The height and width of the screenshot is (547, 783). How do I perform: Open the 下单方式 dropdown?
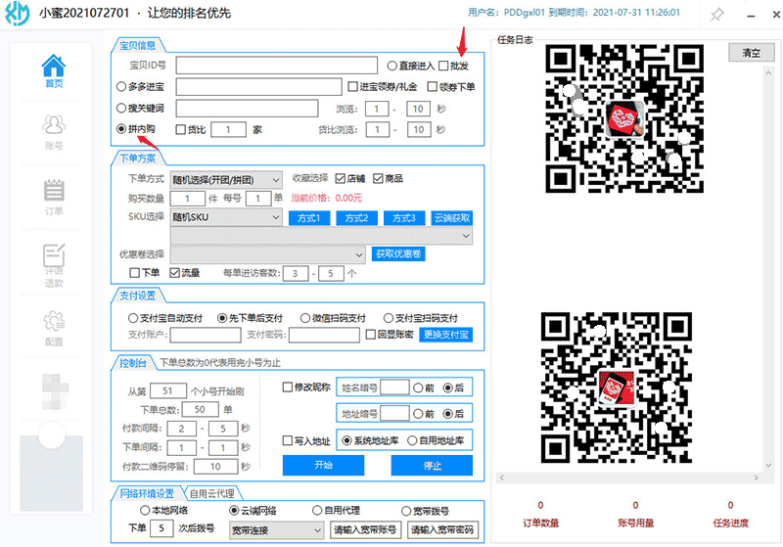point(226,180)
